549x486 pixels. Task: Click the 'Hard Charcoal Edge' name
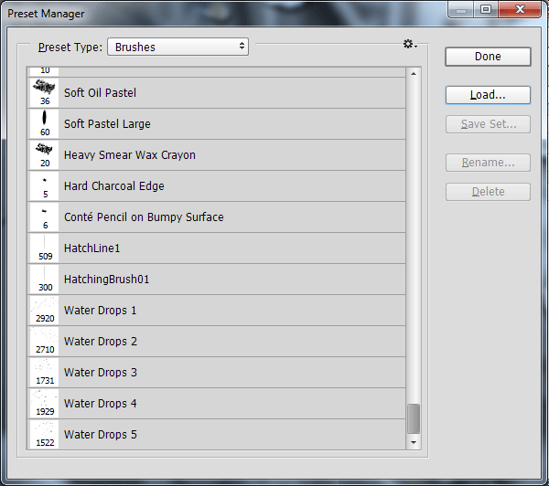[x=114, y=186]
